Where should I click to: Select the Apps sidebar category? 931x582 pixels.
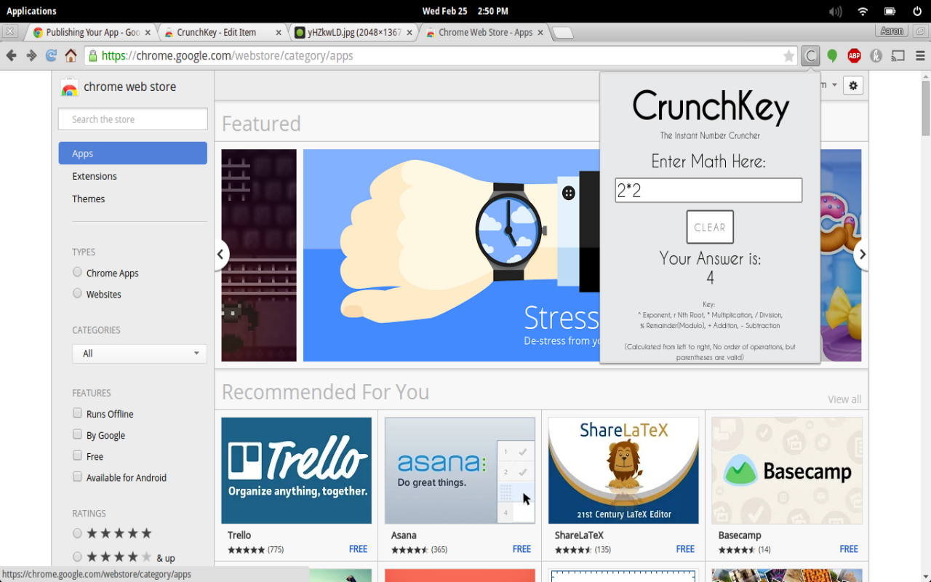pyautogui.click(x=132, y=154)
